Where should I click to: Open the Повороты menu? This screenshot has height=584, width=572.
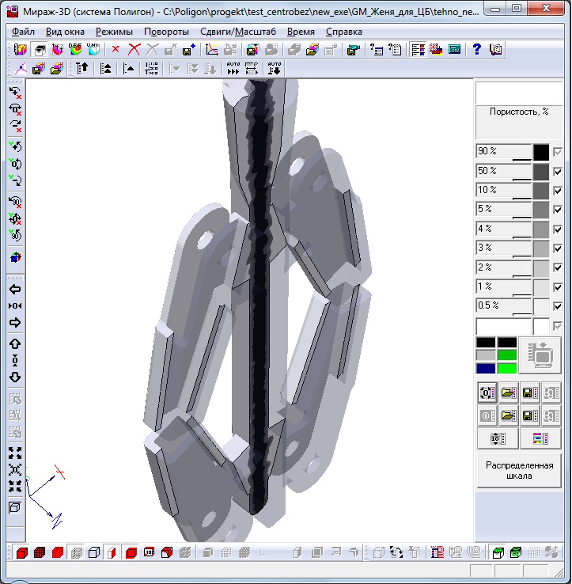tap(166, 32)
